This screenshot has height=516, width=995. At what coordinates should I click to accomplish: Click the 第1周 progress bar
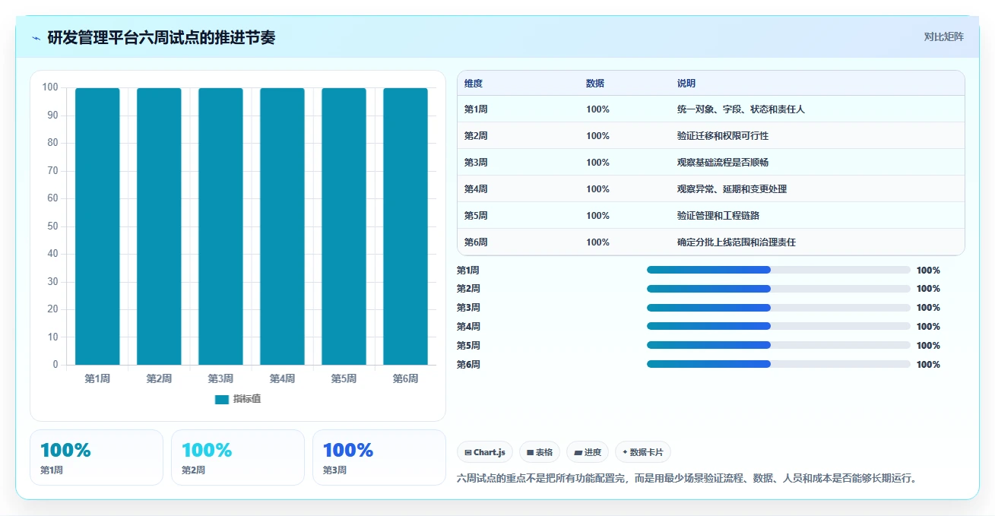click(x=778, y=270)
